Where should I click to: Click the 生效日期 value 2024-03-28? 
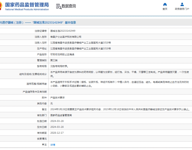57,127
